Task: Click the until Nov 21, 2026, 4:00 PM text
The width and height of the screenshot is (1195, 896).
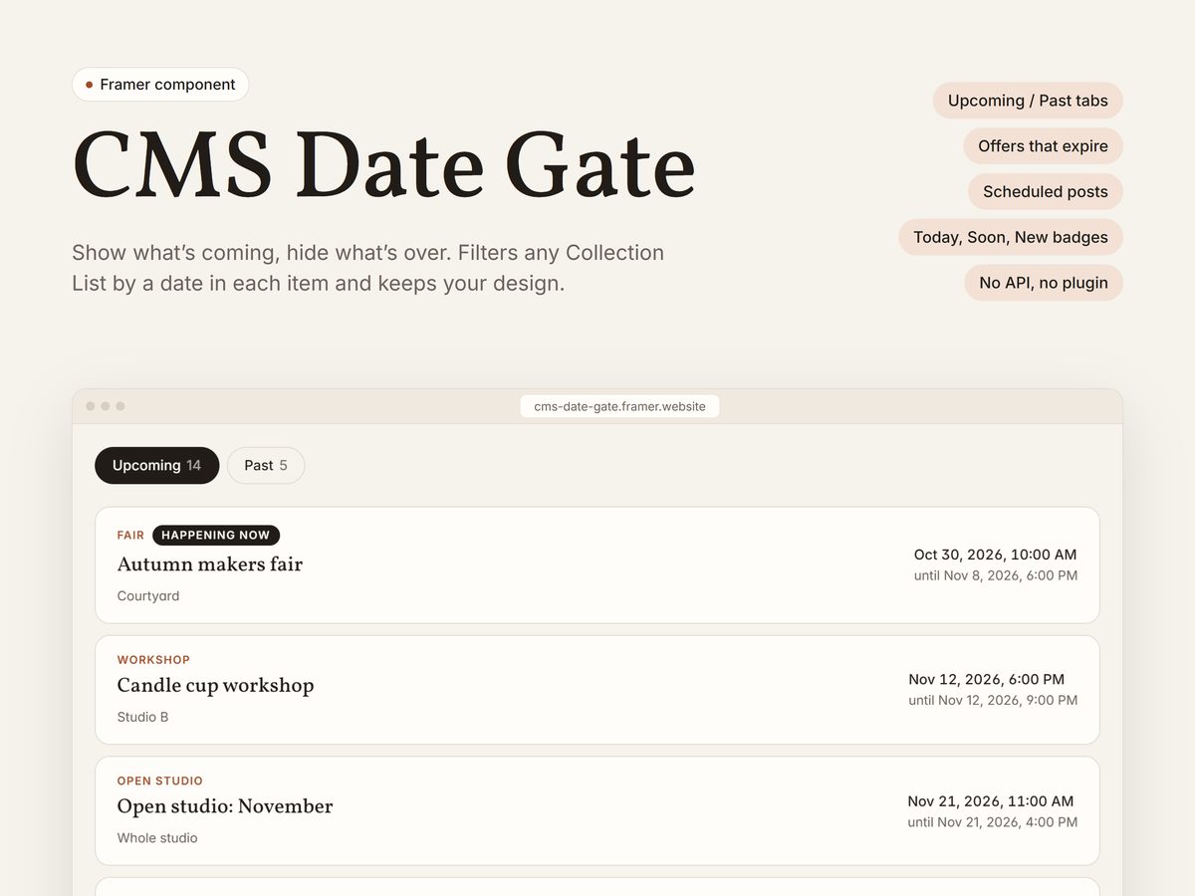Action: click(993, 822)
